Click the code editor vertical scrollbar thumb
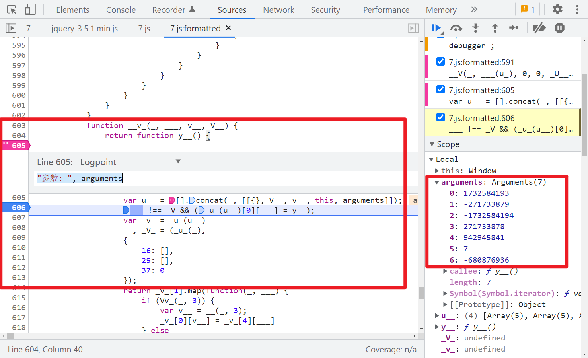This screenshot has width=588, height=358. point(421,293)
